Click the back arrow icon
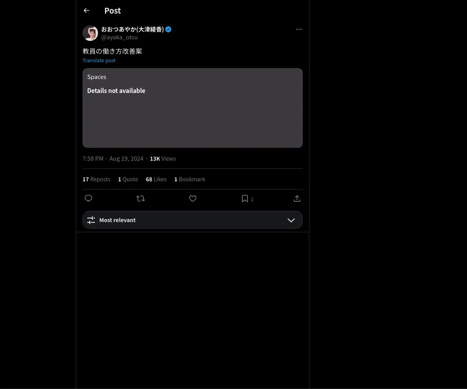 click(86, 11)
